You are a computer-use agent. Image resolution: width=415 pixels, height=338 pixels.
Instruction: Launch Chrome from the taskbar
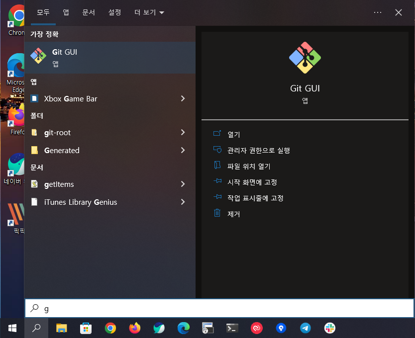coord(110,328)
